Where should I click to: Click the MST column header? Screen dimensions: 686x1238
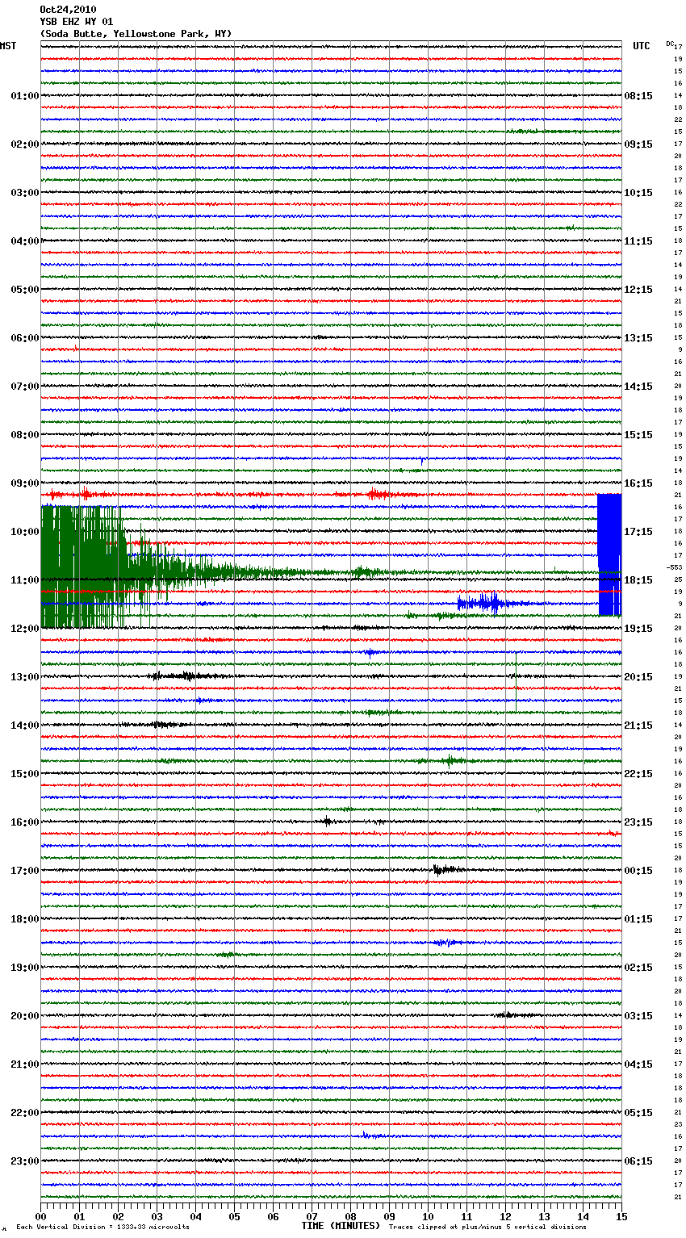coord(8,46)
